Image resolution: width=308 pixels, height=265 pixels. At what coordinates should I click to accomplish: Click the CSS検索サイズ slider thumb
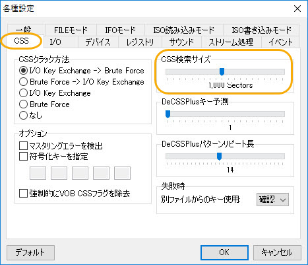(x=222, y=71)
